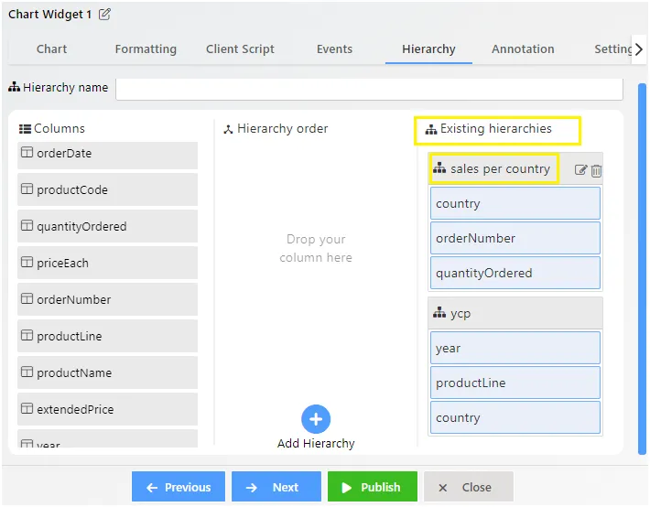650x507 pixels.
Task: Select the orderDate column item
Action: point(107,155)
